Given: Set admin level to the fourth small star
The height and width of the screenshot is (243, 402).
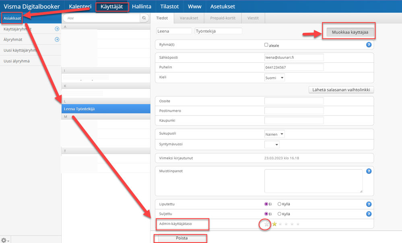Looking at the screenshot, I should (x=292, y=224).
